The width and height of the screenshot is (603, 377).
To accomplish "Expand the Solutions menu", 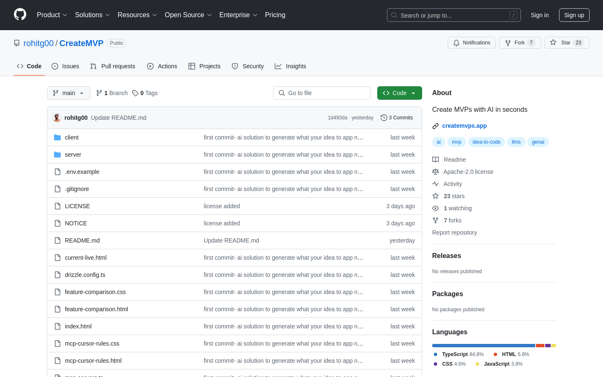I will [x=93, y=15].
